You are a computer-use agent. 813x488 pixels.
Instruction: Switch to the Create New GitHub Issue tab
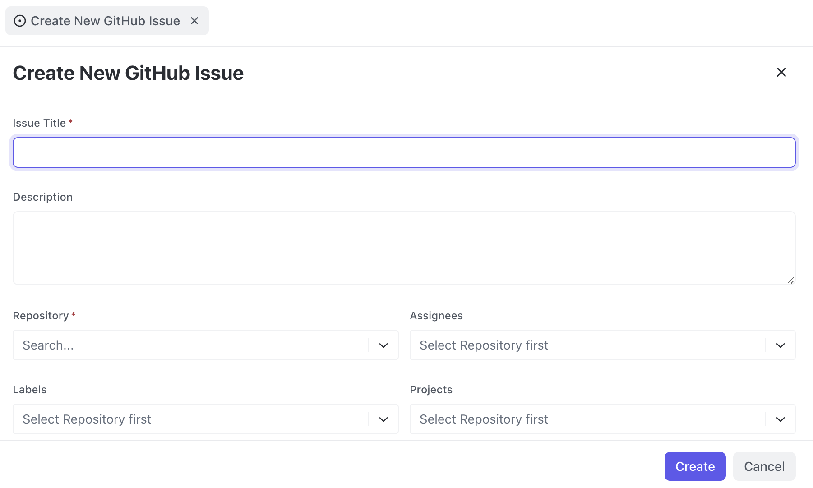(x=105, y=21)
